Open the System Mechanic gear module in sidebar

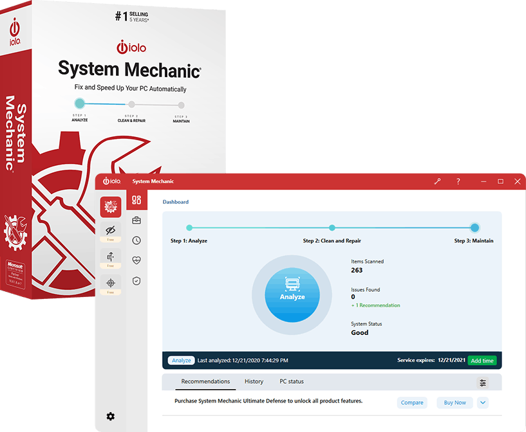(111, 206)
